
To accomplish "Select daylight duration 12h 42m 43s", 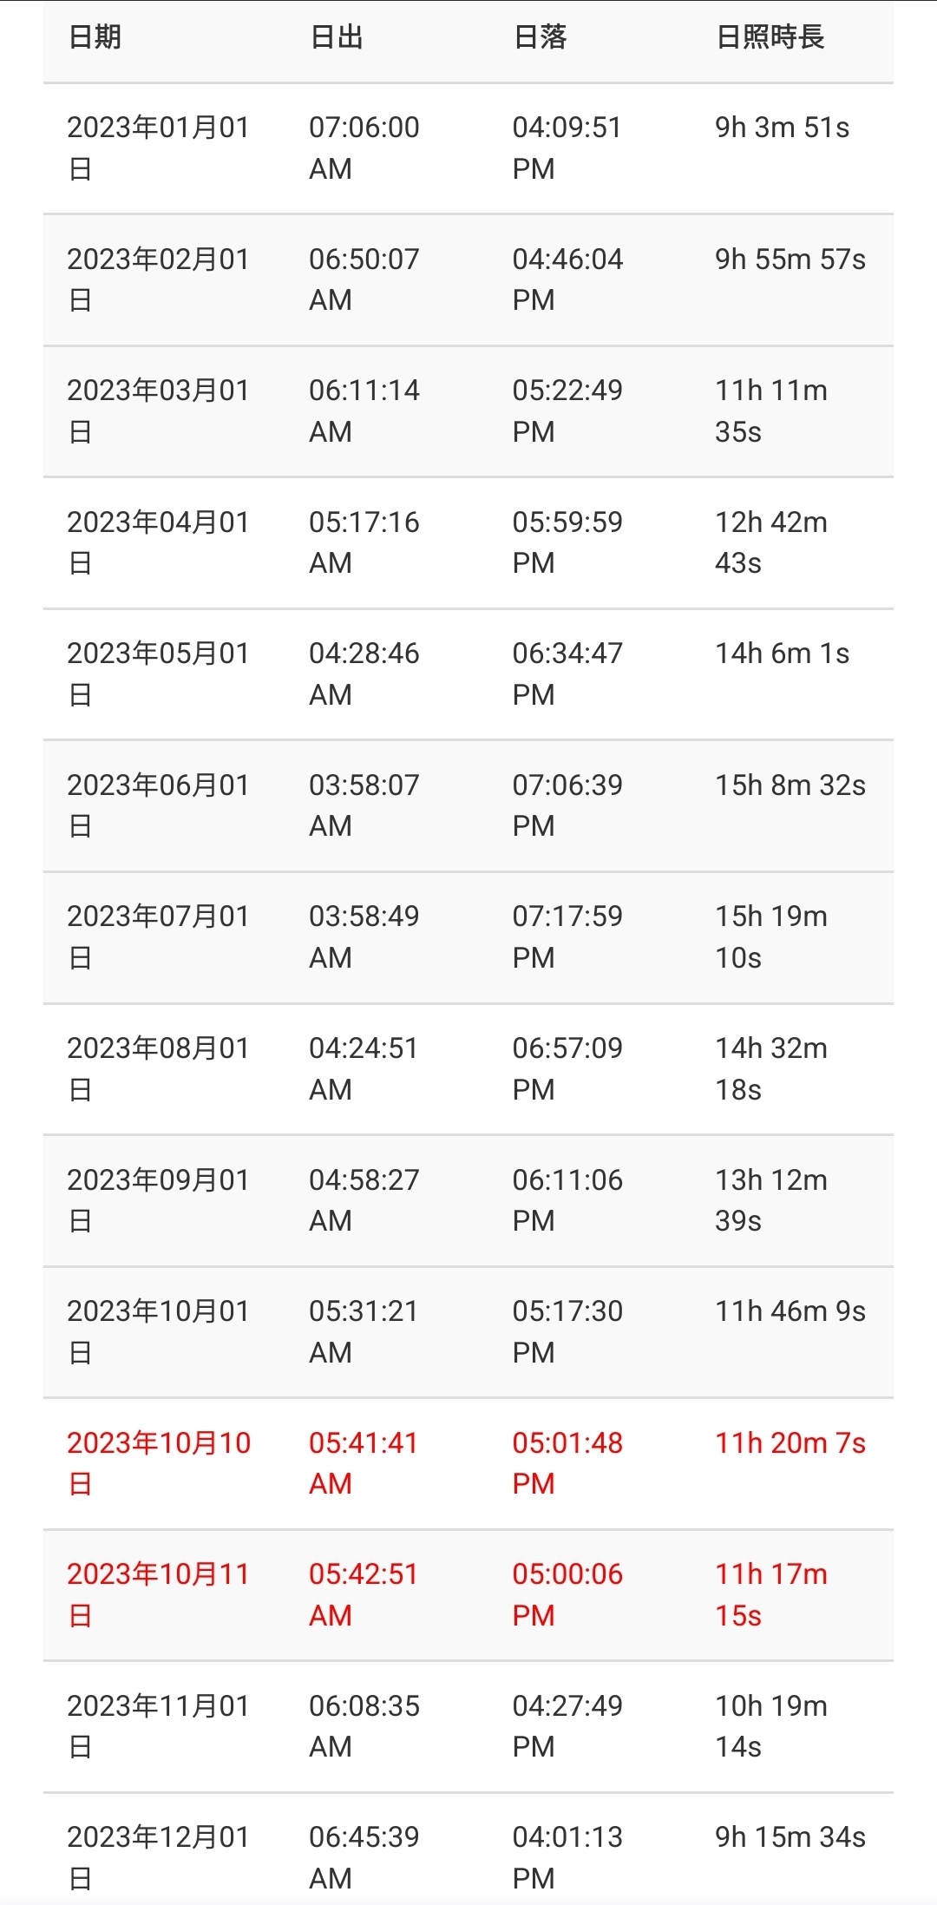I will (x=770, y=542).
